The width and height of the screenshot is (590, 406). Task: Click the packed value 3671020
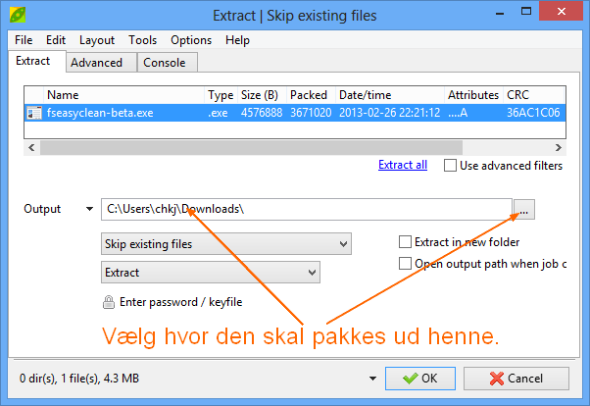coord(311,113)
